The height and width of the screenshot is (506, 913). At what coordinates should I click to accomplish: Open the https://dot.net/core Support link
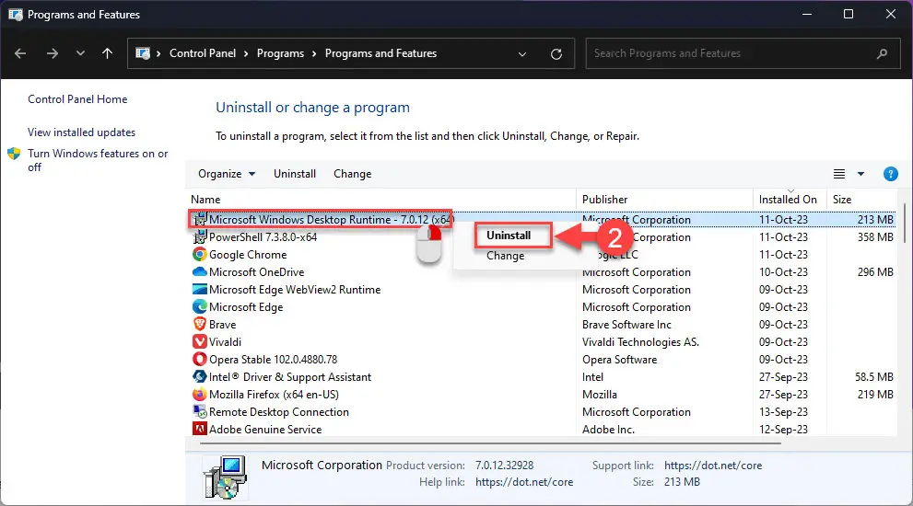(713, 466)
